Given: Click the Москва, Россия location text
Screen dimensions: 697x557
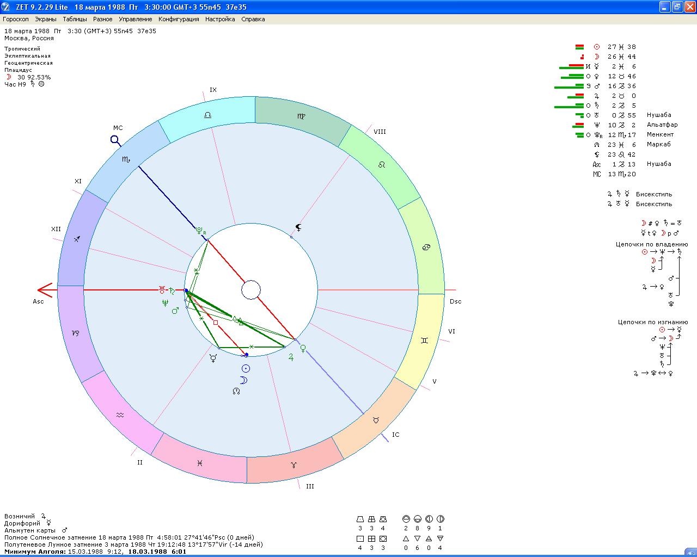Looking at the screenshot, I should tap(29, 39).
